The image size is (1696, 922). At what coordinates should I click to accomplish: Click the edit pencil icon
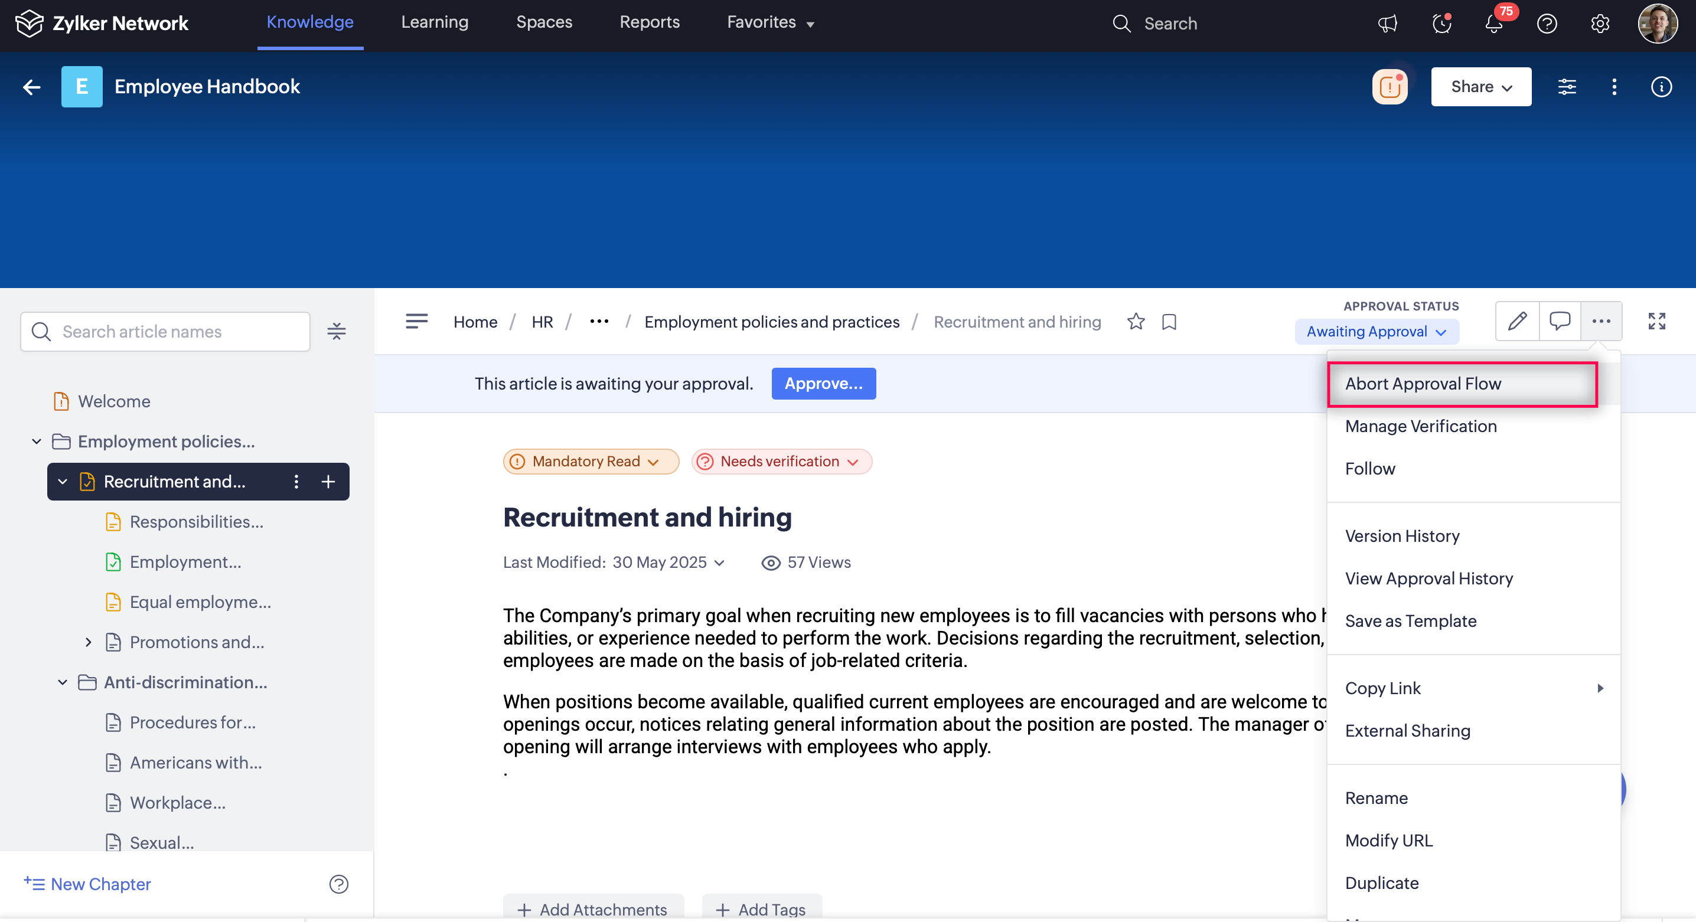[1517, 321]
